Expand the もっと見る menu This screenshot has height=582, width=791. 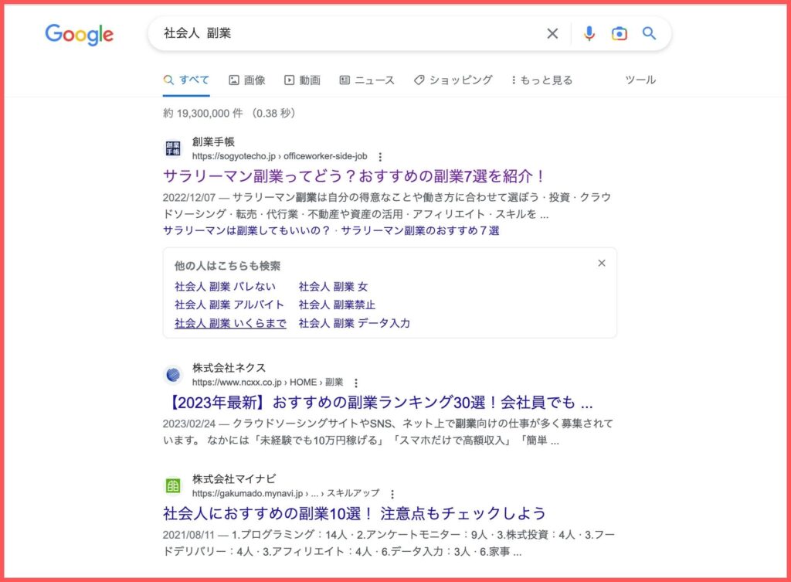541,80
